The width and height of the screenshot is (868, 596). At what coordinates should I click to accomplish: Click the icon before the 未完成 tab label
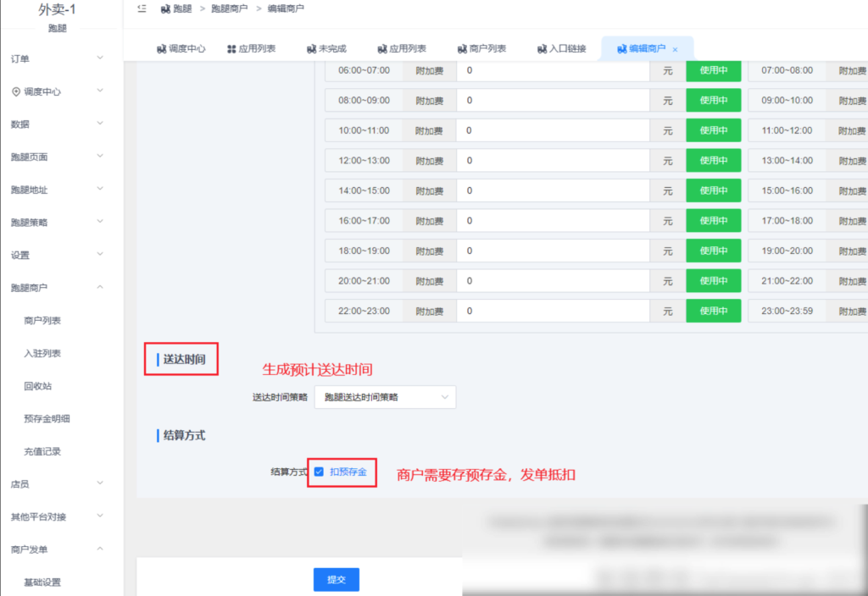[x=314, y=48]
